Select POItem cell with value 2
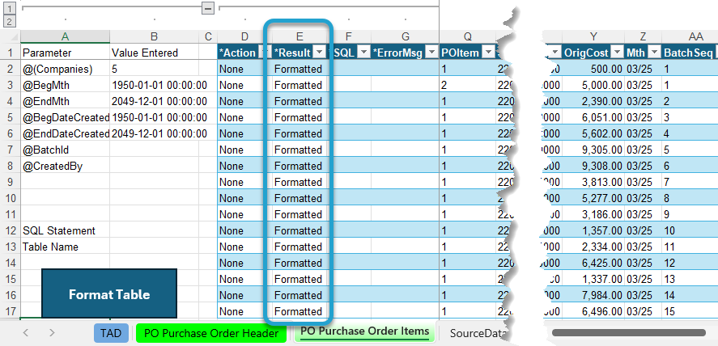The height and width of the screenshot is (346, 718). (x=468, y=85)
